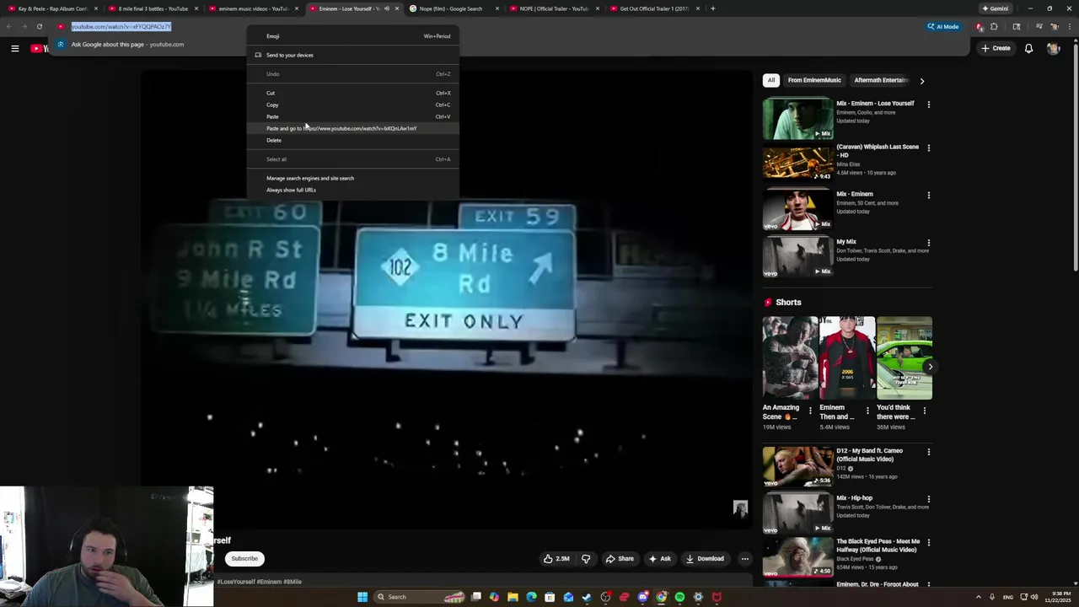This screenshot has width=1079, height=607.
Task: Open options for D12 - My Band video
Action: click(929, 452)
